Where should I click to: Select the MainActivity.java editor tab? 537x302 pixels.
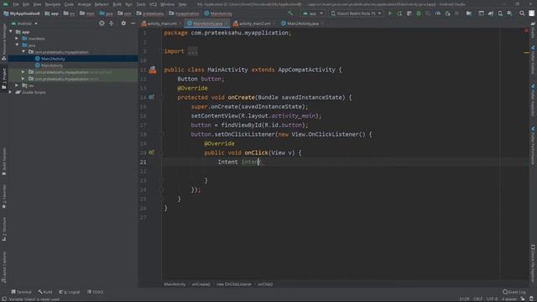click(207, 23)
